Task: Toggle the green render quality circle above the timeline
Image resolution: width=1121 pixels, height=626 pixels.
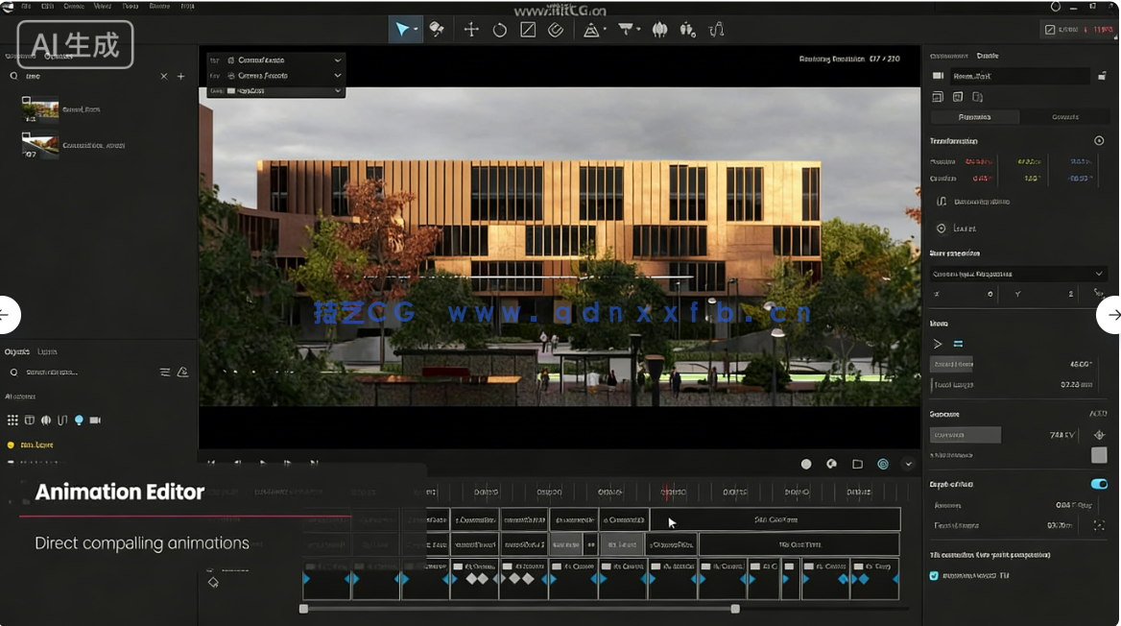Action: [x=883, y=464]
